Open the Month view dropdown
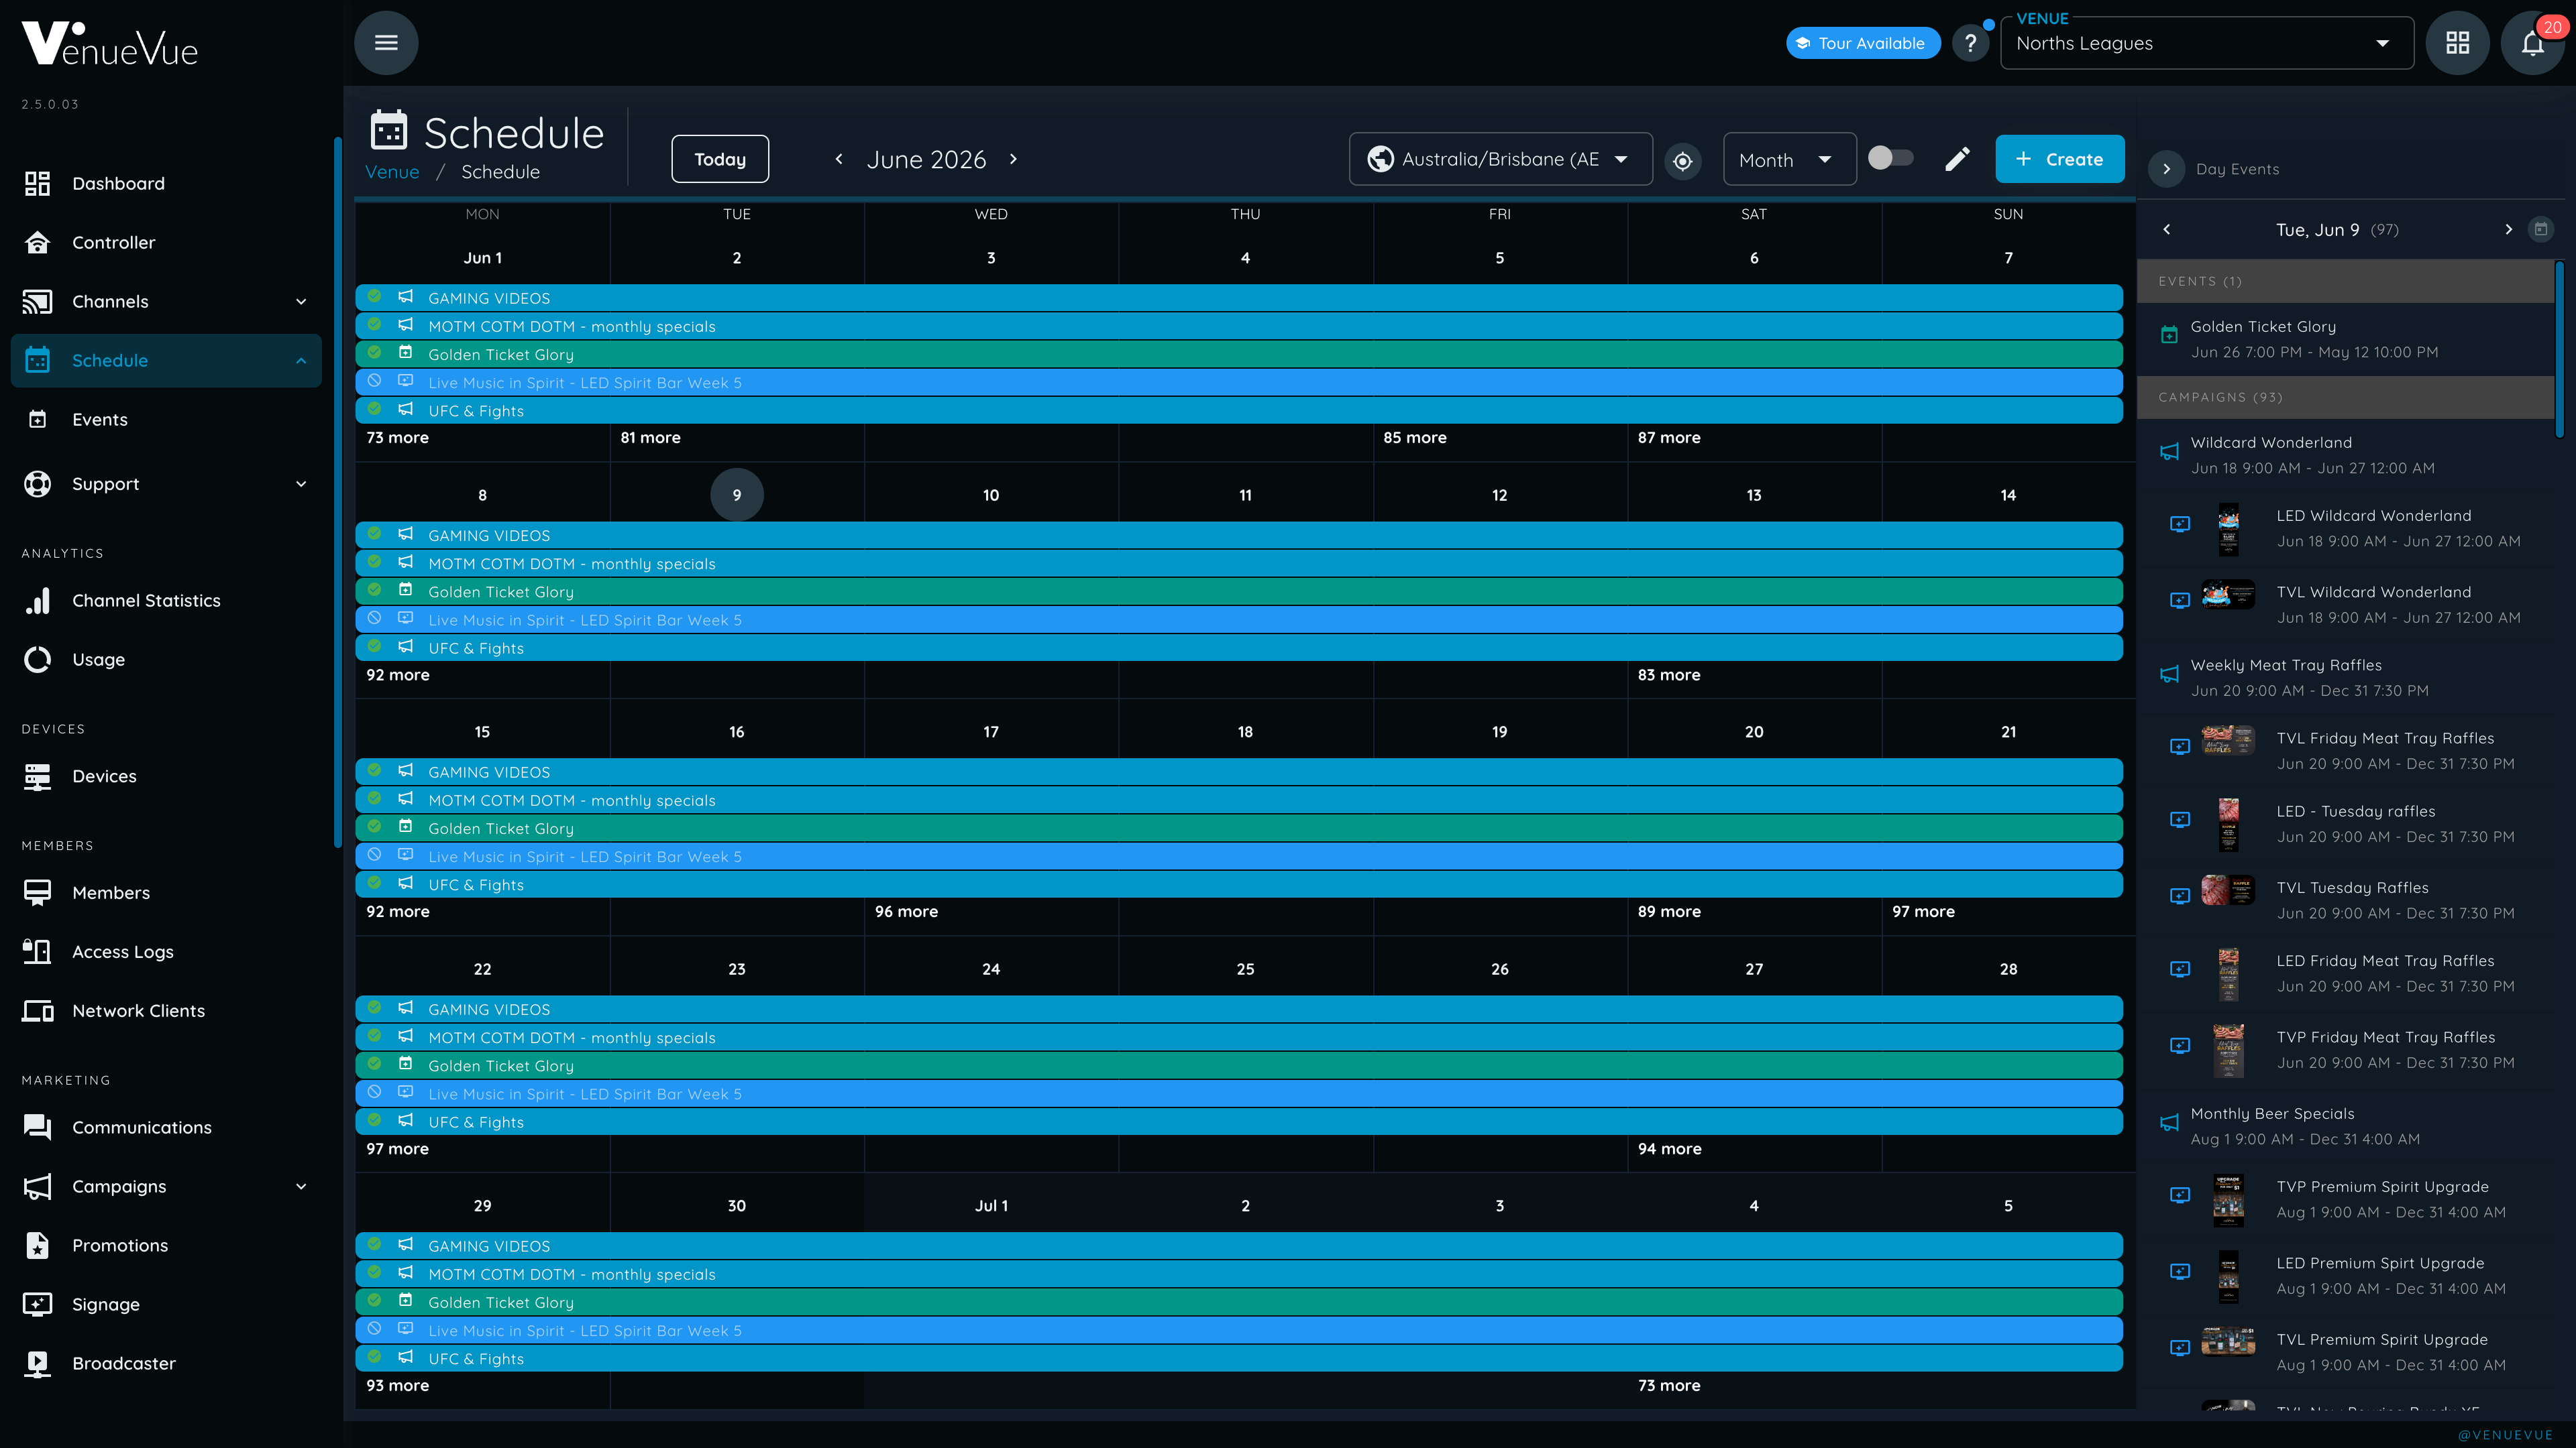This screenshot has height=1448, width=2576. [x=1789, y=159]
